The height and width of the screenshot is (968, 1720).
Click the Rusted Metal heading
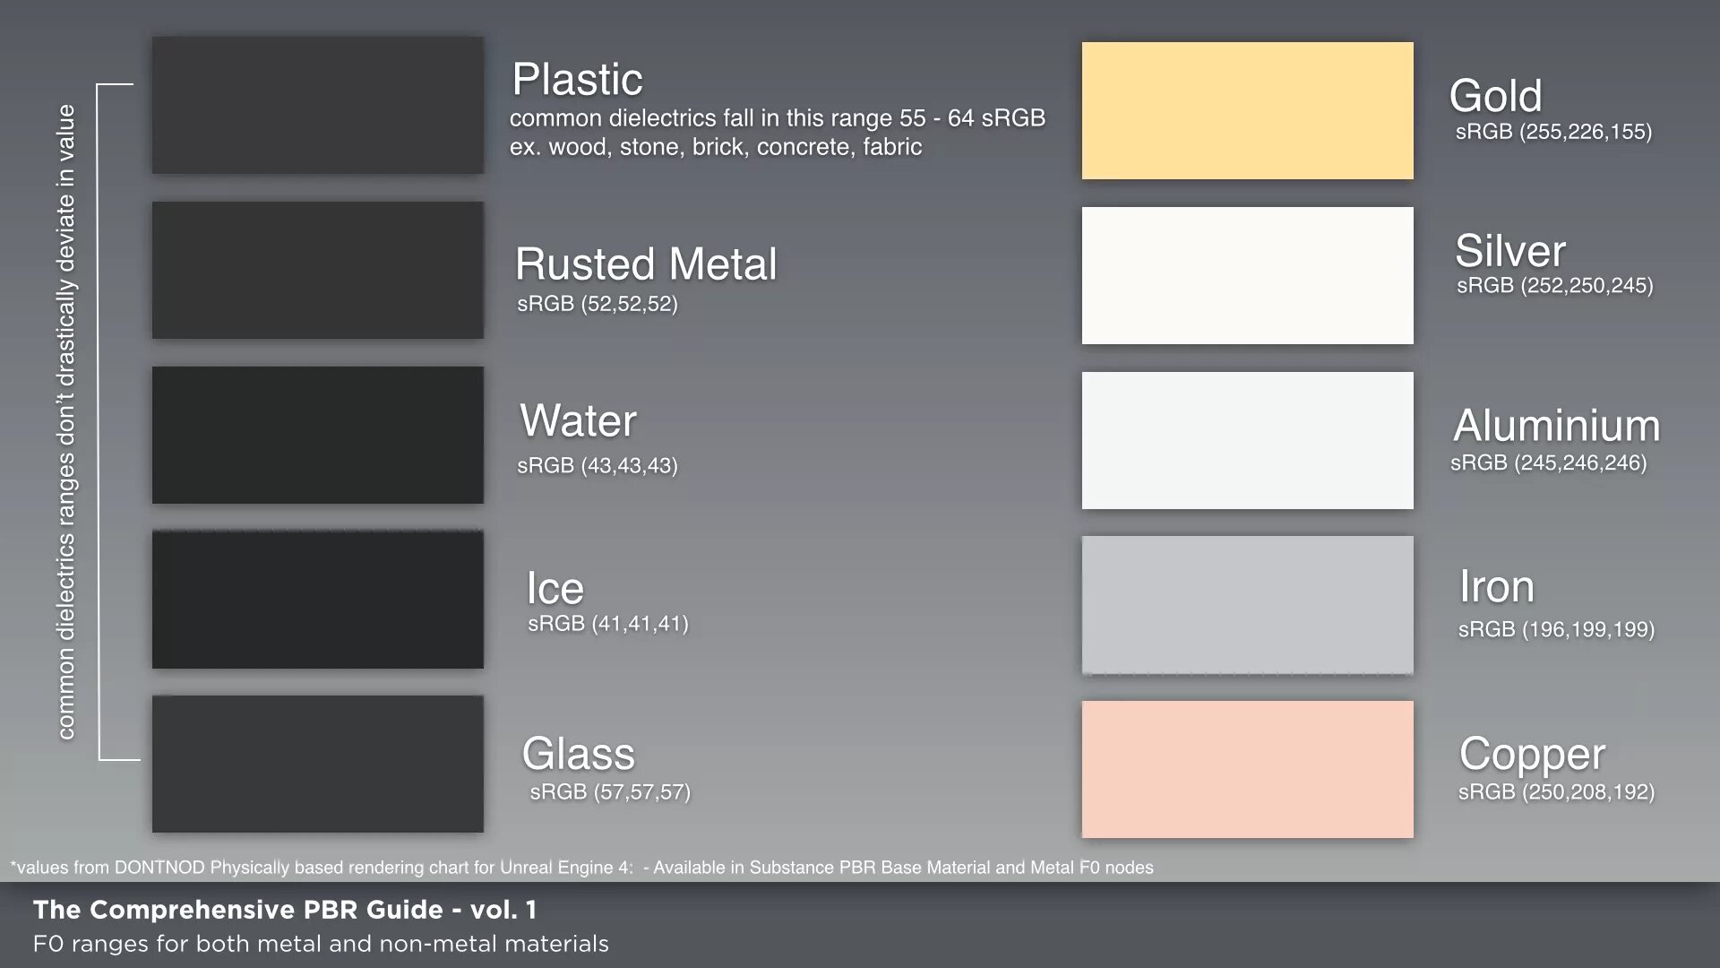pos(646,264)
